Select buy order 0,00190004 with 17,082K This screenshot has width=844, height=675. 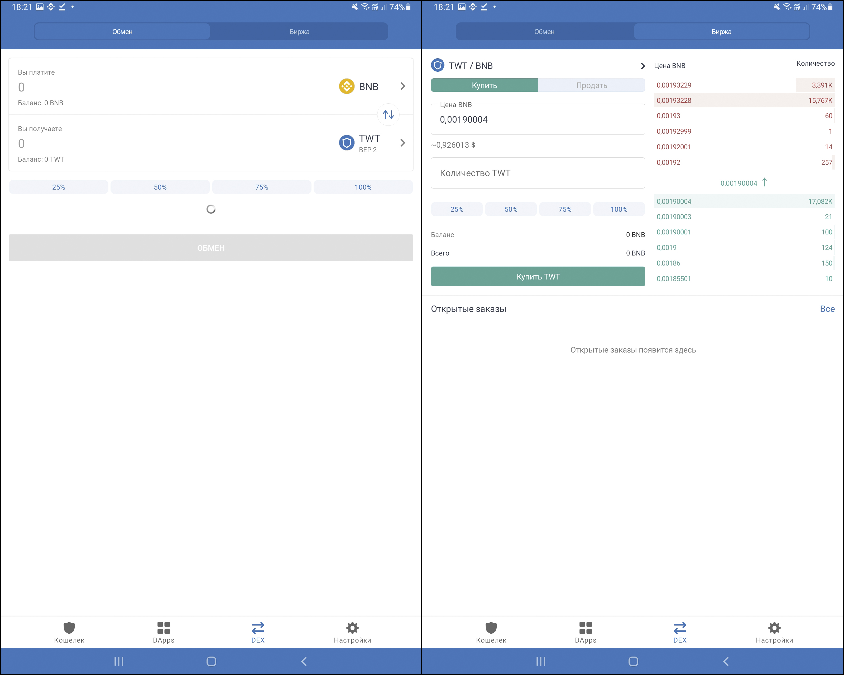(x=745, y=201)
